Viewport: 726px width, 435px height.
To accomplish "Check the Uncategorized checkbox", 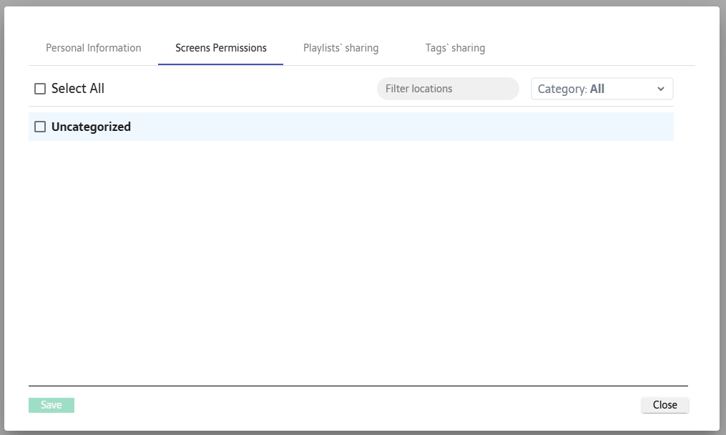I will [x=40, y=127].
